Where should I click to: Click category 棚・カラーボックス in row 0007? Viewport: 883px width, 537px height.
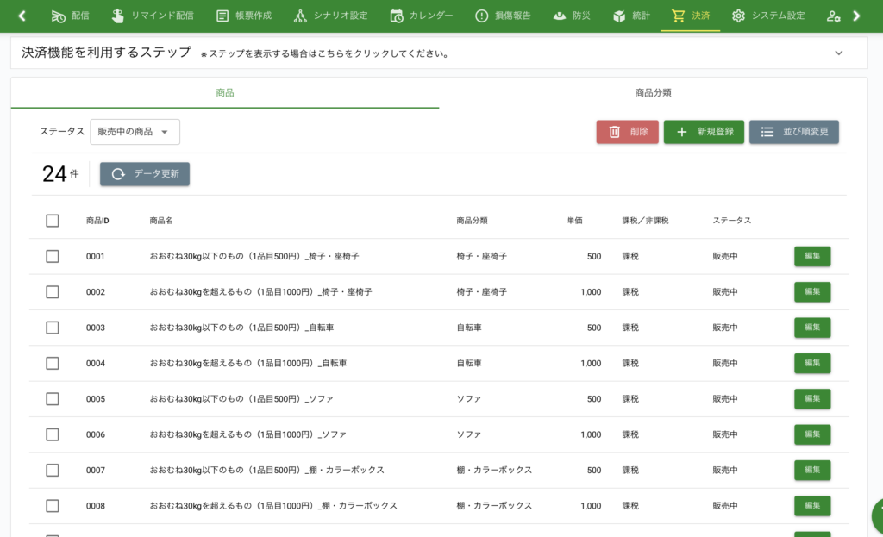pos(494,470)
